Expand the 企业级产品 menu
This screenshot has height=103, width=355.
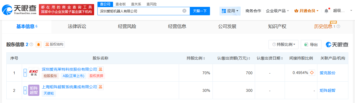pos(278,11)
